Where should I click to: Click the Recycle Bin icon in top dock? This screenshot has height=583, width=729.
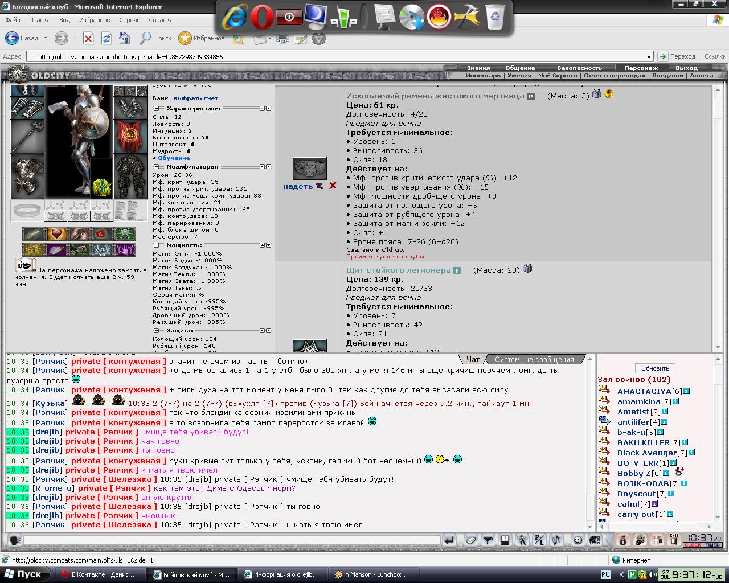pos(495,17)
